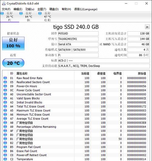Click the status icon of Initial Invalid Blocks
Viewport: 152px width, 161px height.
coord(5,102)
